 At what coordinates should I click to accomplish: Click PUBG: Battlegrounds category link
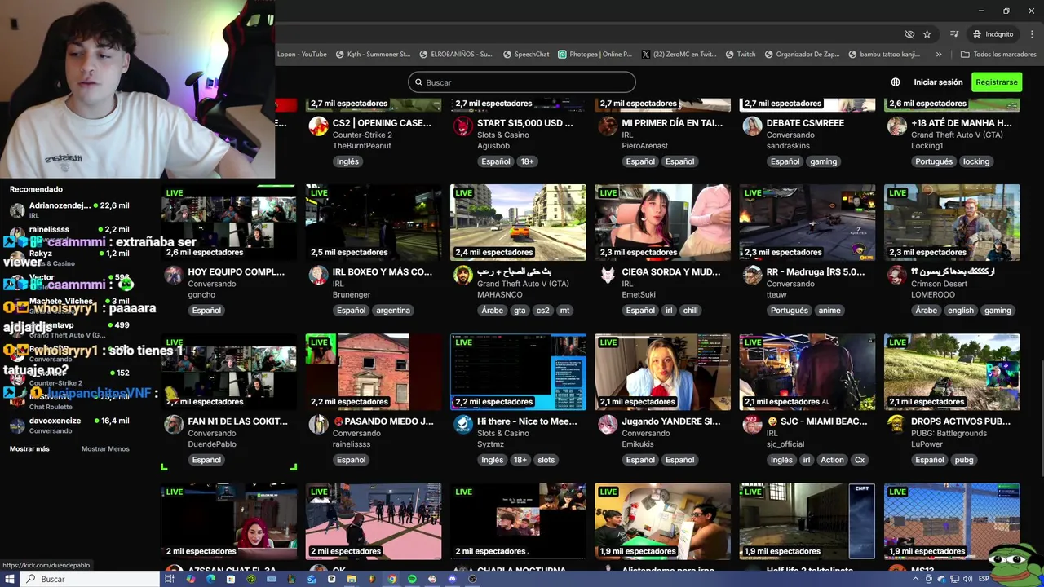tap(949, 433)
